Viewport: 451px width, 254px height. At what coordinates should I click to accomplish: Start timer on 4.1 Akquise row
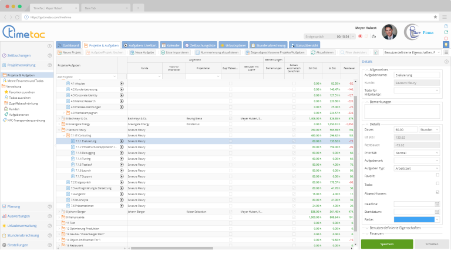pyautogui.click(x=122, y=83)
